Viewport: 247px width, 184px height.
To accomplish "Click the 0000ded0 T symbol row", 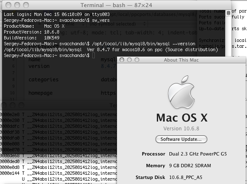I will tap(58, 161).
